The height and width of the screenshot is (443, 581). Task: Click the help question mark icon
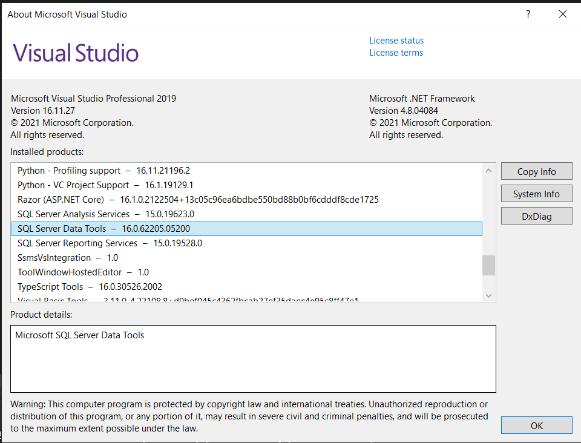528,14
